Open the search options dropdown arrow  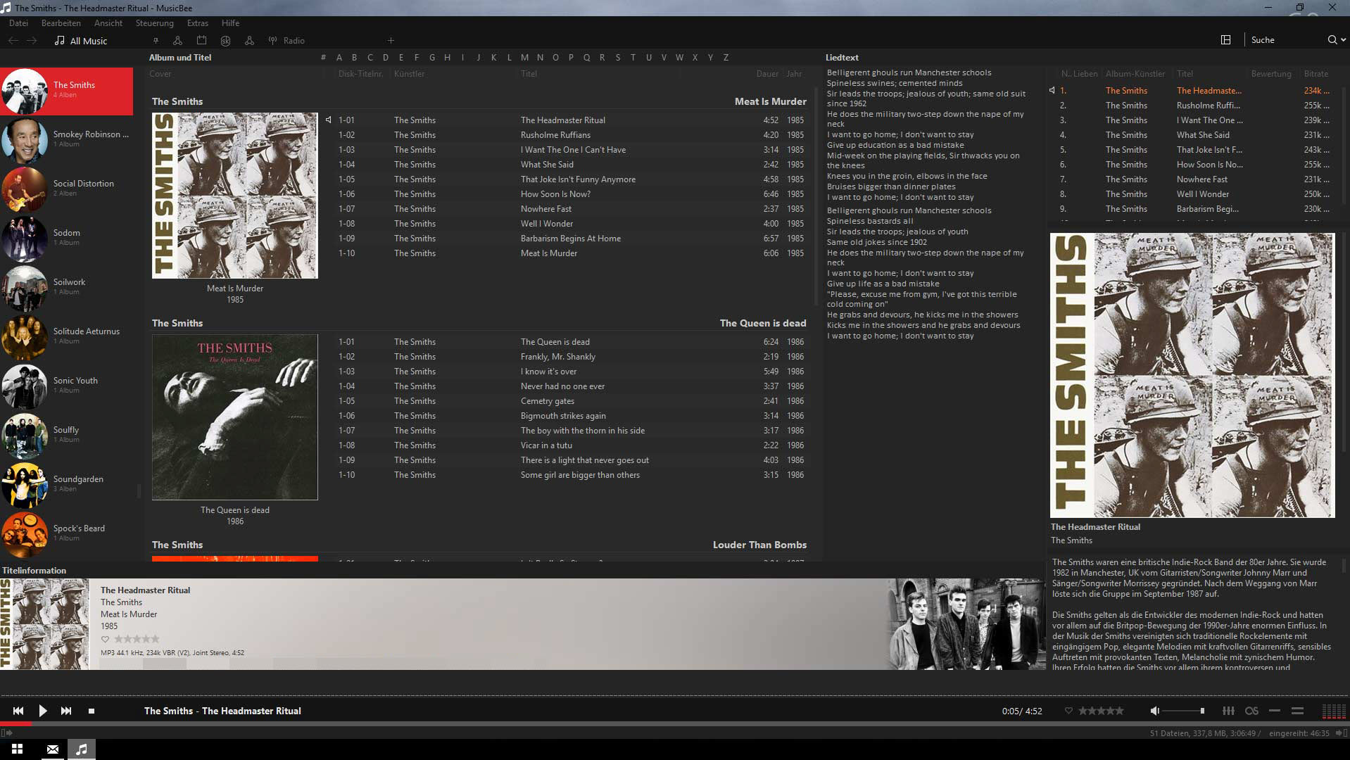coord(1343,40)
